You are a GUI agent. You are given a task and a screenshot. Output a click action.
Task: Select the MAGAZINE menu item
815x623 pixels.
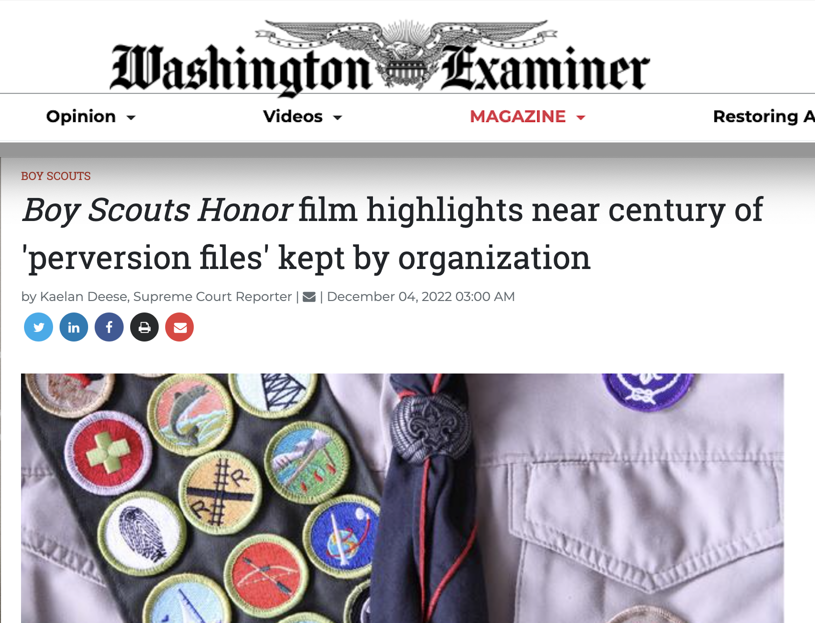click(x=518, y=116)
